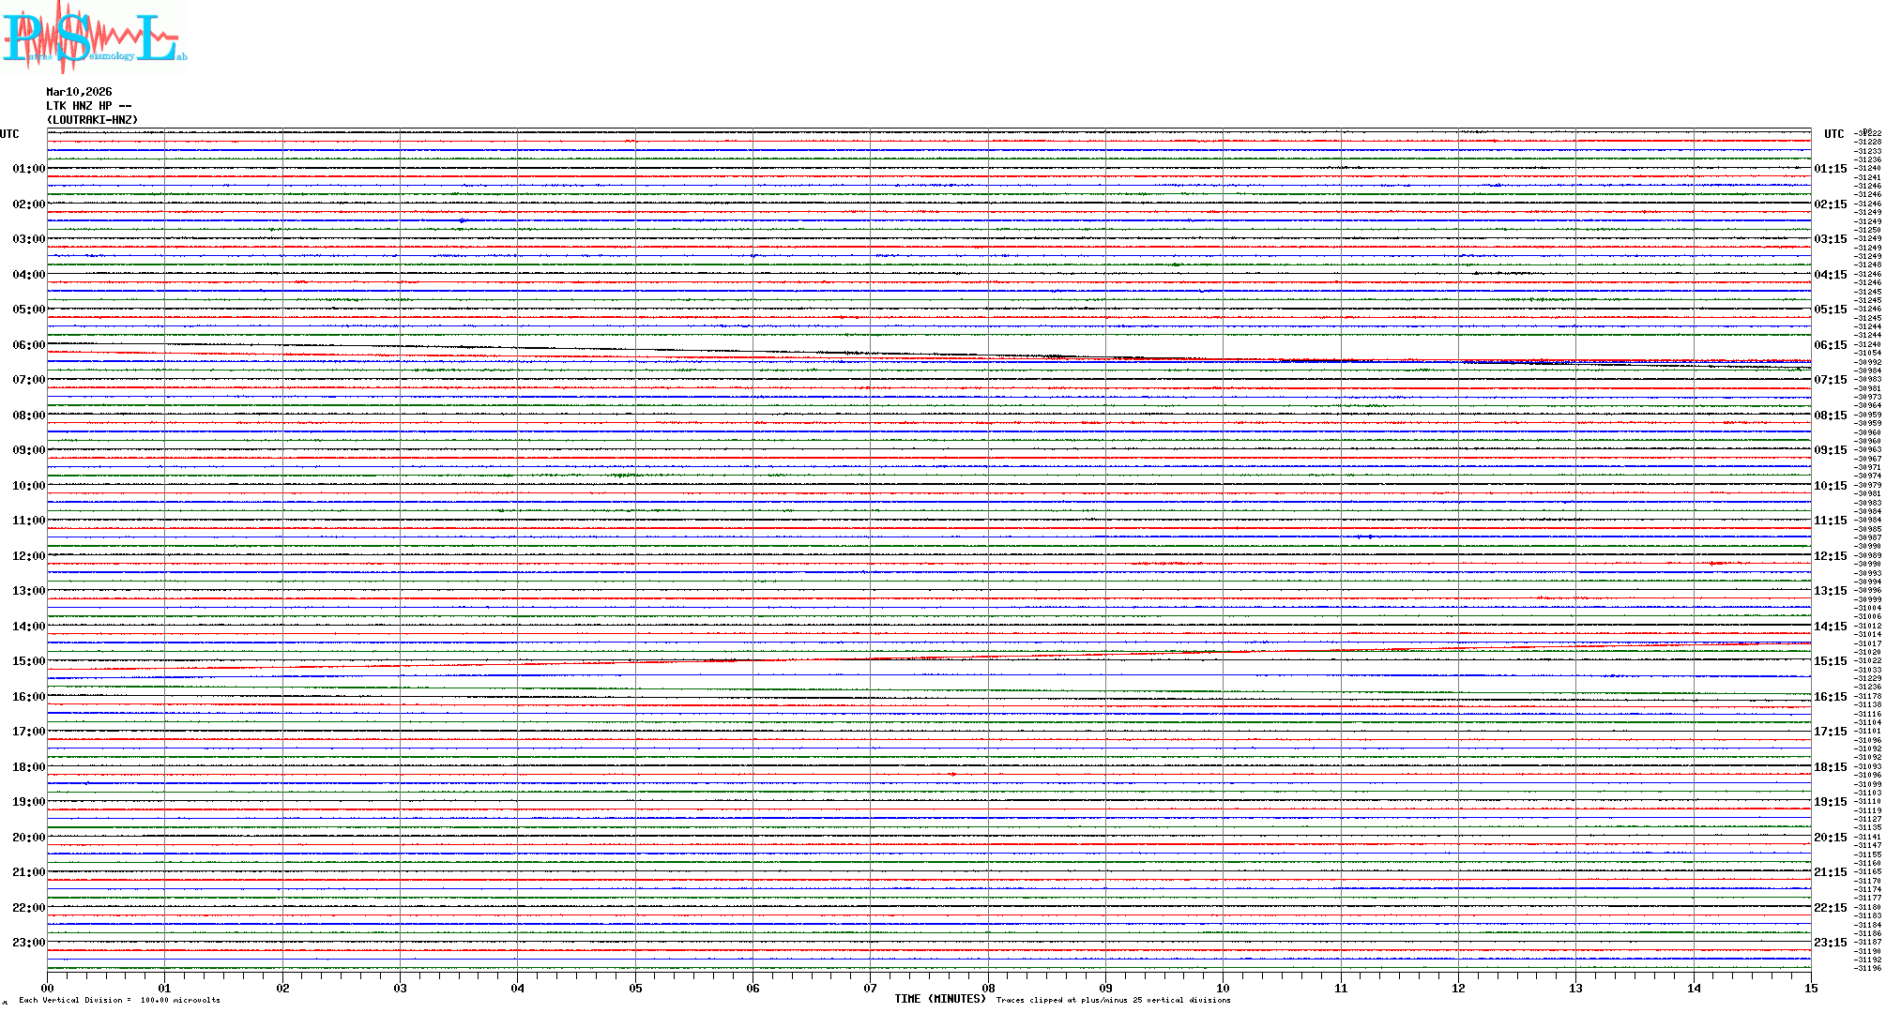Viewport: 1886px width, 1013px height.
Task: Click minute 15 on time axis
Action: (x=1811, y=988)
